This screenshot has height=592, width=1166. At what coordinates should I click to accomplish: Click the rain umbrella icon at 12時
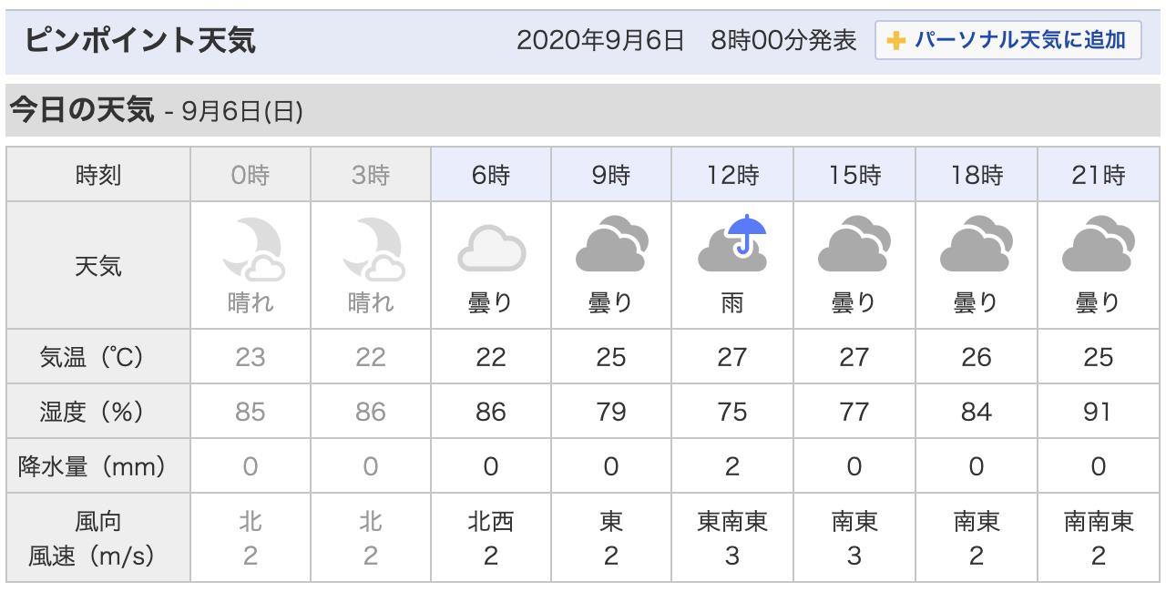[732, 243]
